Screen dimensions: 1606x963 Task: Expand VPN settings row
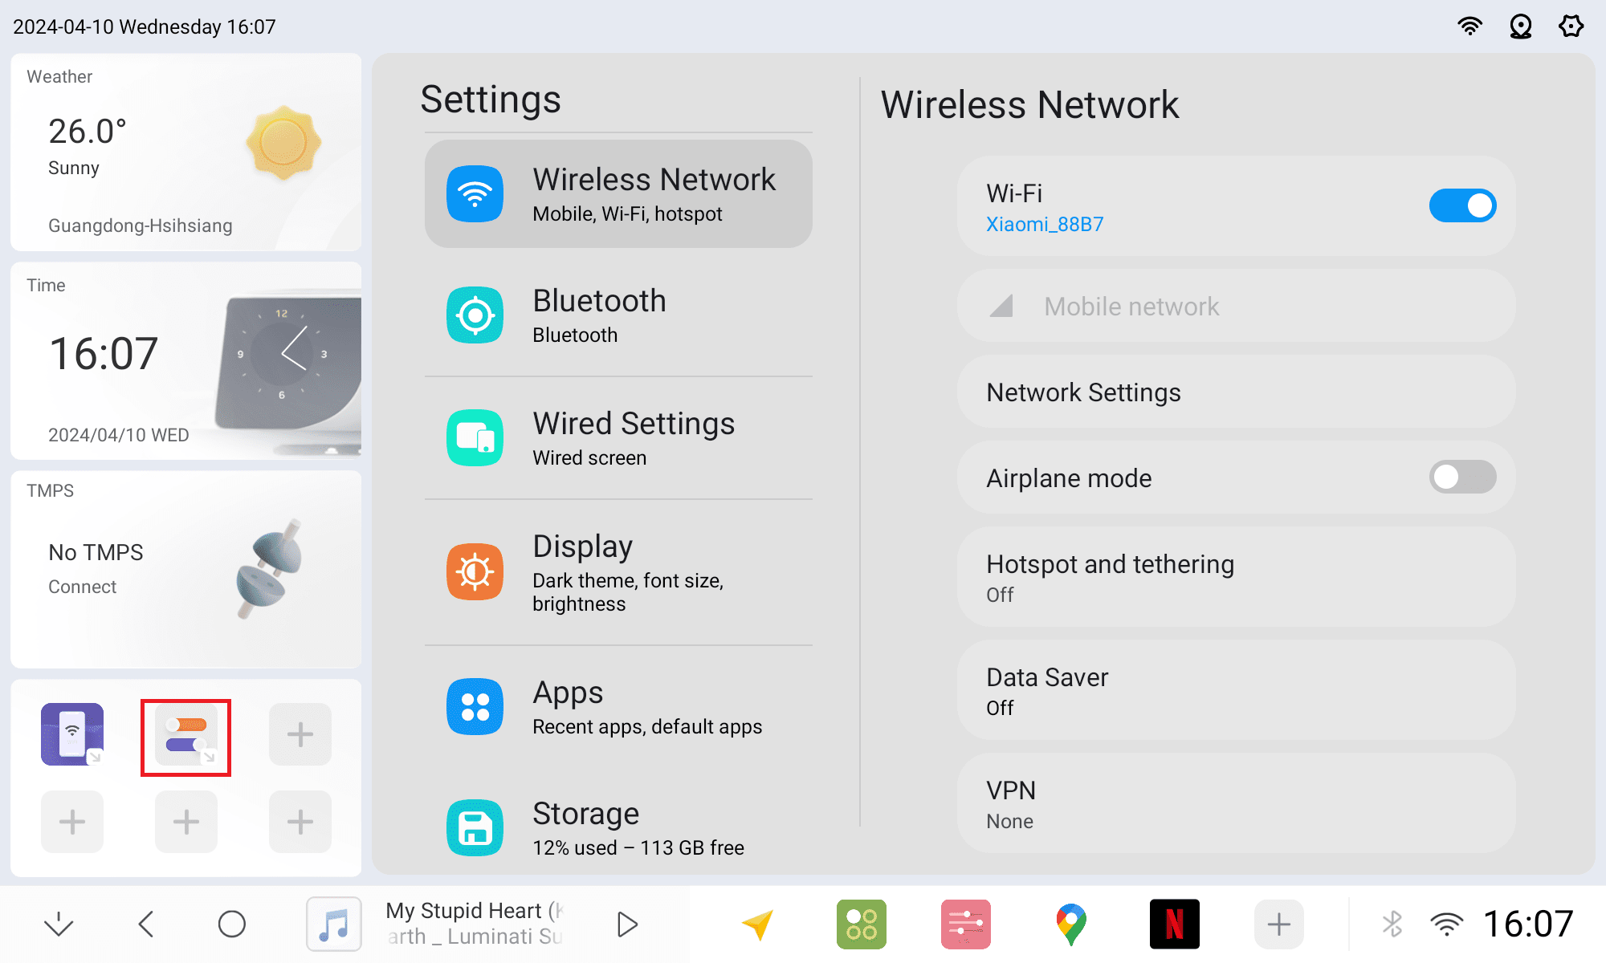tap(1236, 803)
